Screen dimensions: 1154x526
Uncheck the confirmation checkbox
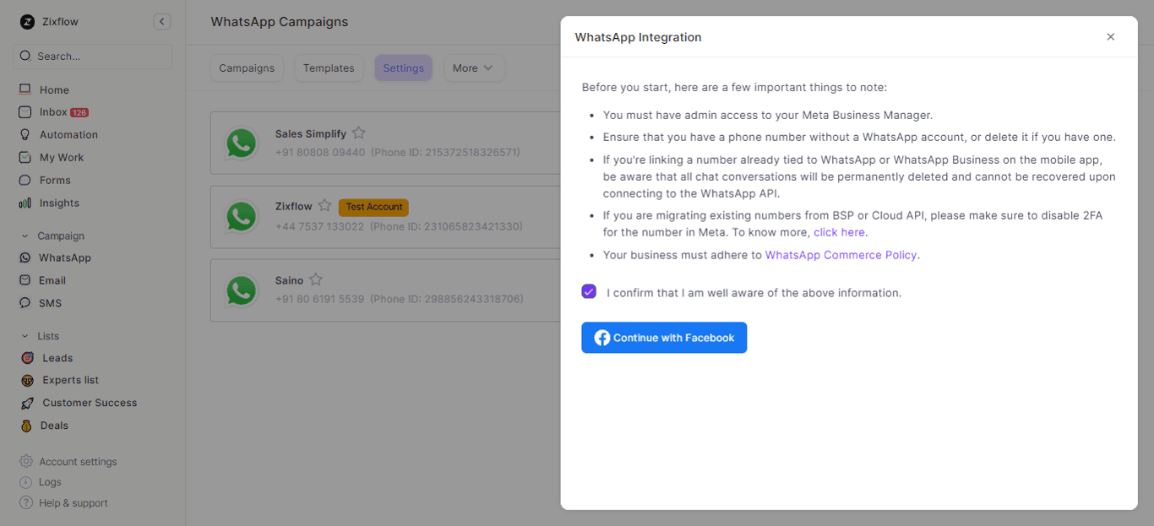pos(589,292)
